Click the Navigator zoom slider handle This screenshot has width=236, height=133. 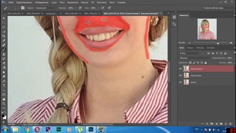coord(218,43)
